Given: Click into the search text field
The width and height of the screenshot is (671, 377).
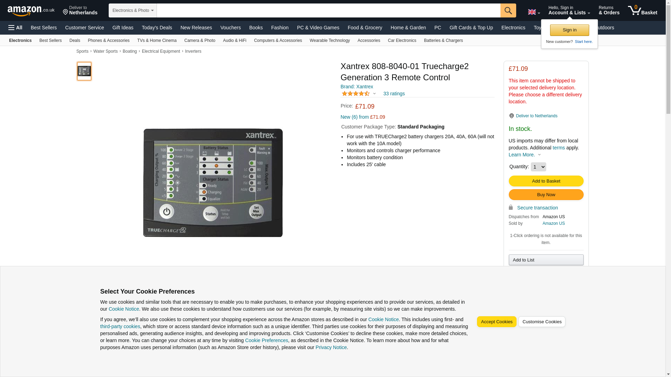Looking at the screenshot, I should click(x=329, y=10).
